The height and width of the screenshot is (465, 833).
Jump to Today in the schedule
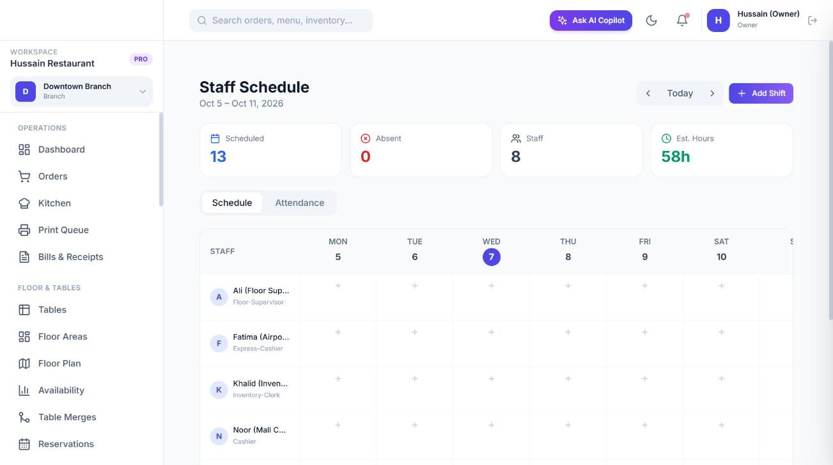pos(680,93)
